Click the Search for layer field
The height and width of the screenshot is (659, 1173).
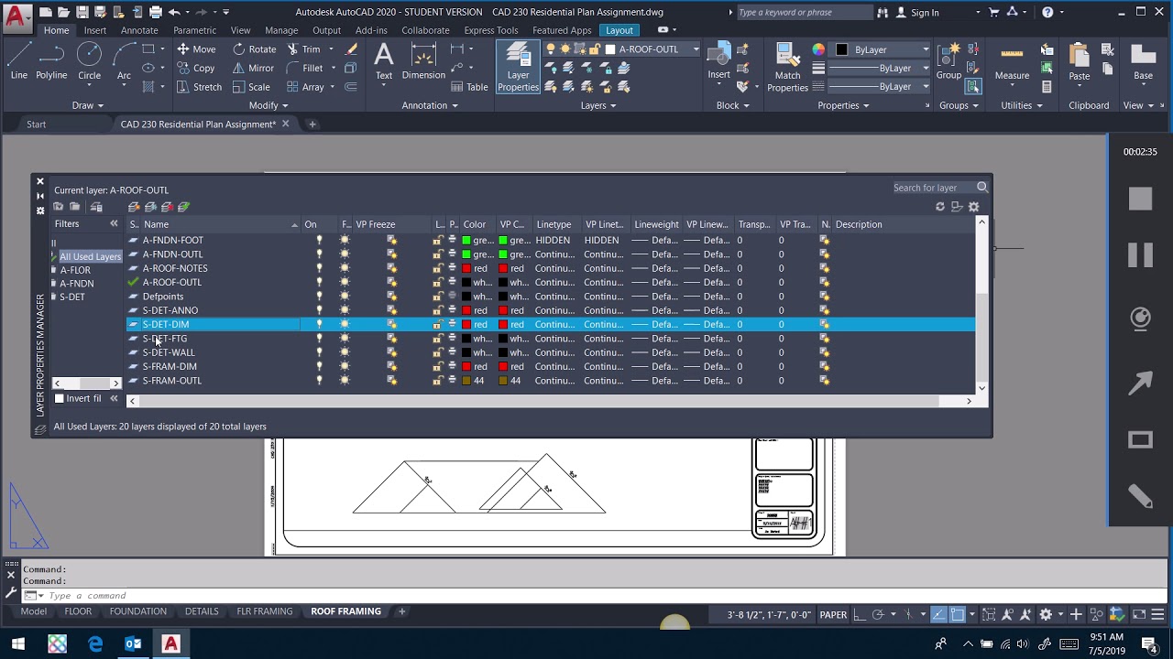(934, 188)
